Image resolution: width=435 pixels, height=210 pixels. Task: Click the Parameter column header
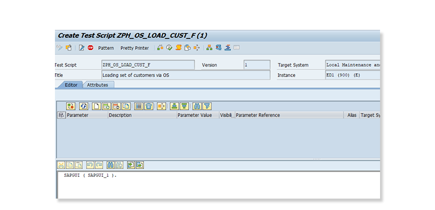(86, 115)
